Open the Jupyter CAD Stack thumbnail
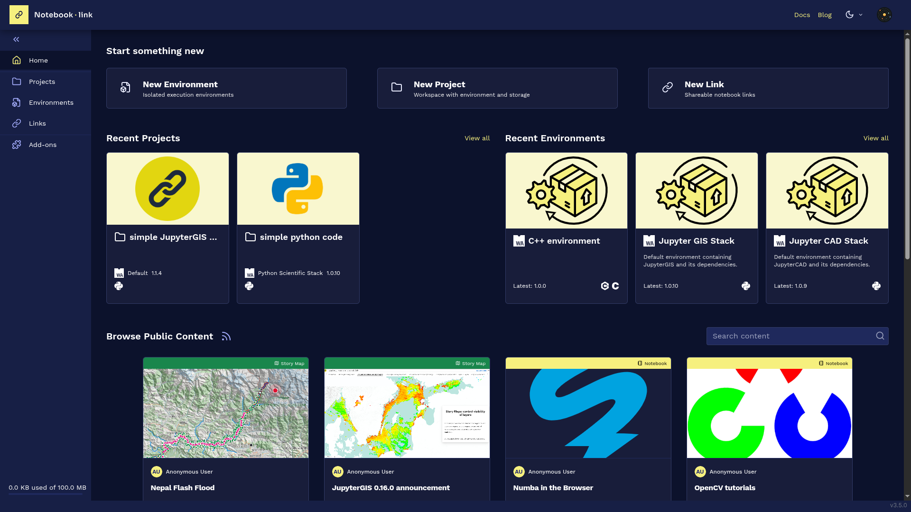This screenshot has width=911, height=512. tap(827, 191)
